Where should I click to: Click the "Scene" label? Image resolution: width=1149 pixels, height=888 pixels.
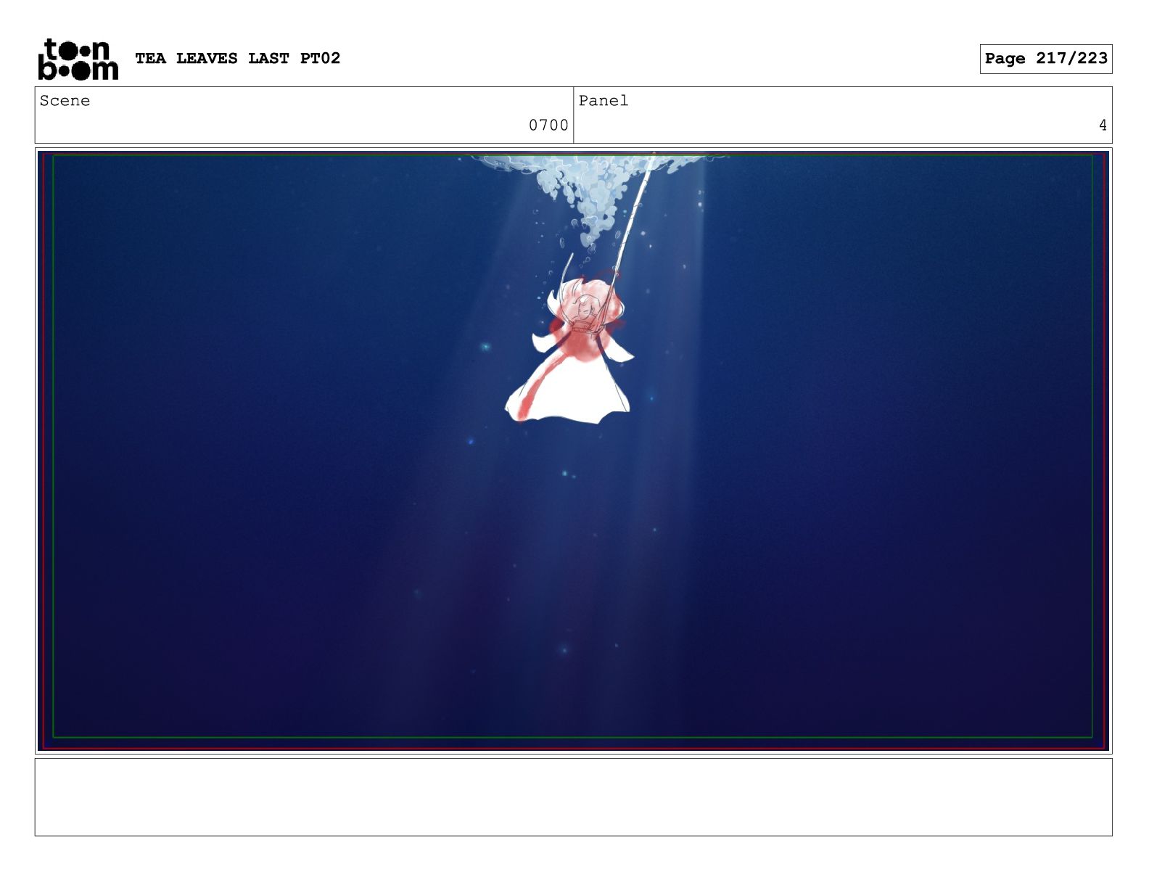(65, 101)
